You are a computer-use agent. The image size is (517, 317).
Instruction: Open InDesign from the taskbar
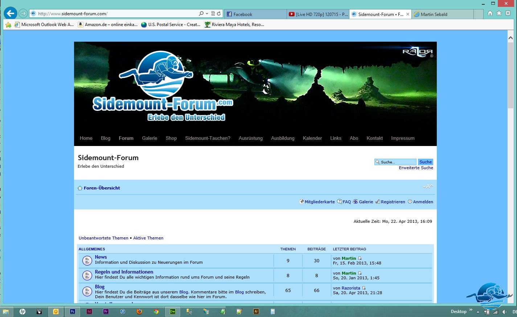pos(89,312)
